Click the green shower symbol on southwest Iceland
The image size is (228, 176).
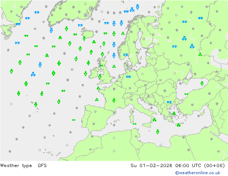coord(84,38)
